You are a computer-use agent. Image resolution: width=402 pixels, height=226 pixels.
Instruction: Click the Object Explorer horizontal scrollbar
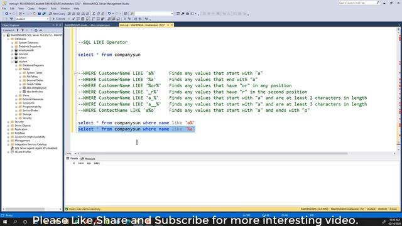click(x=24, y=209)
